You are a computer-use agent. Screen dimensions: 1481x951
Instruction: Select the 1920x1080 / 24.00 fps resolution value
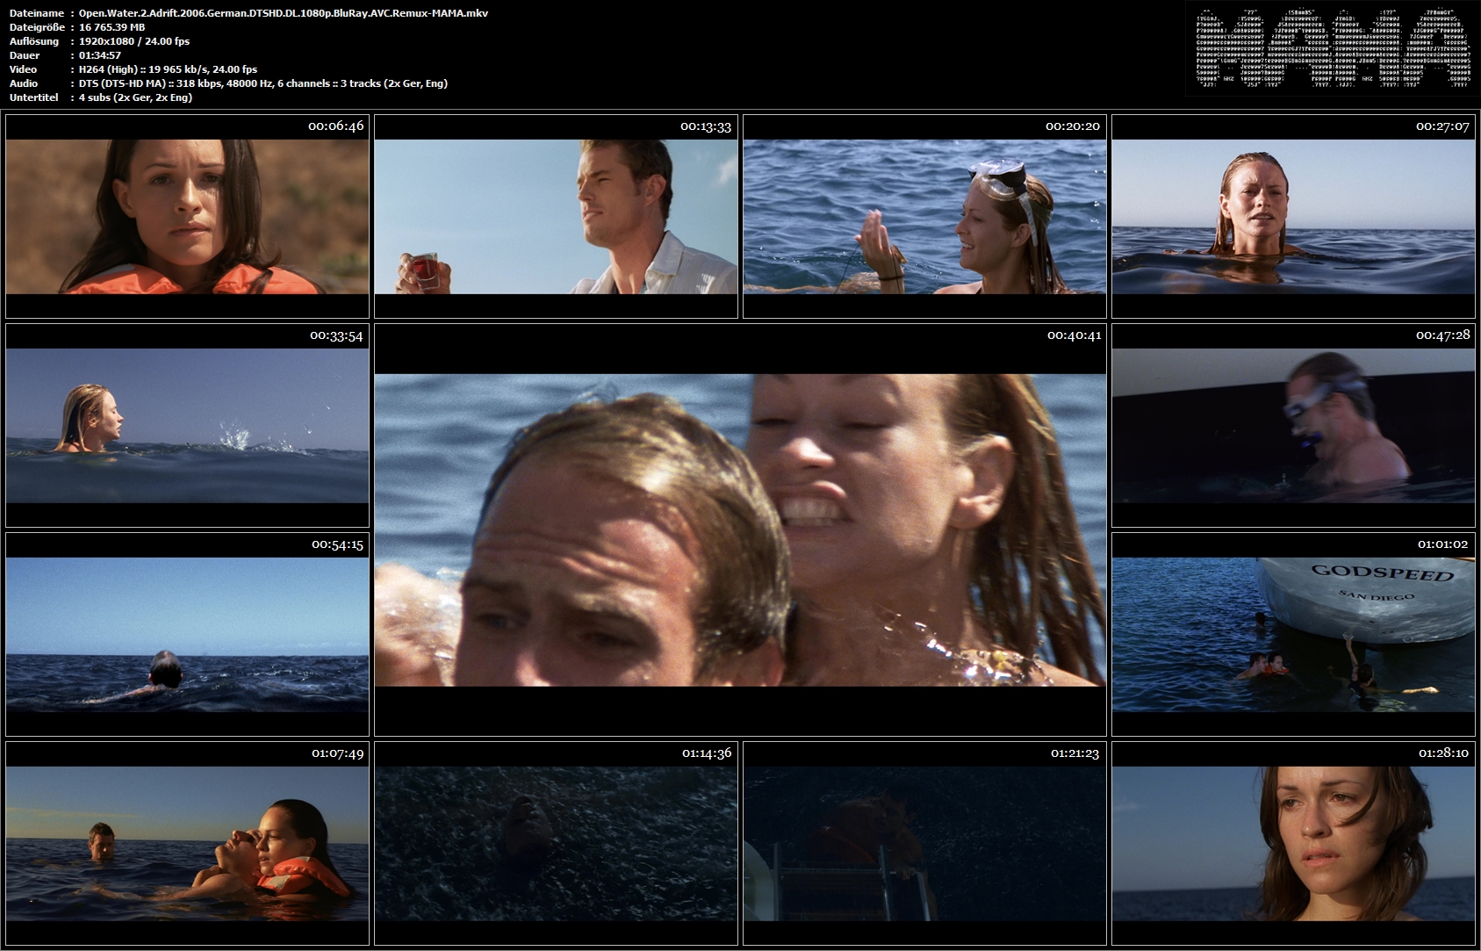[x=134, y=41]
